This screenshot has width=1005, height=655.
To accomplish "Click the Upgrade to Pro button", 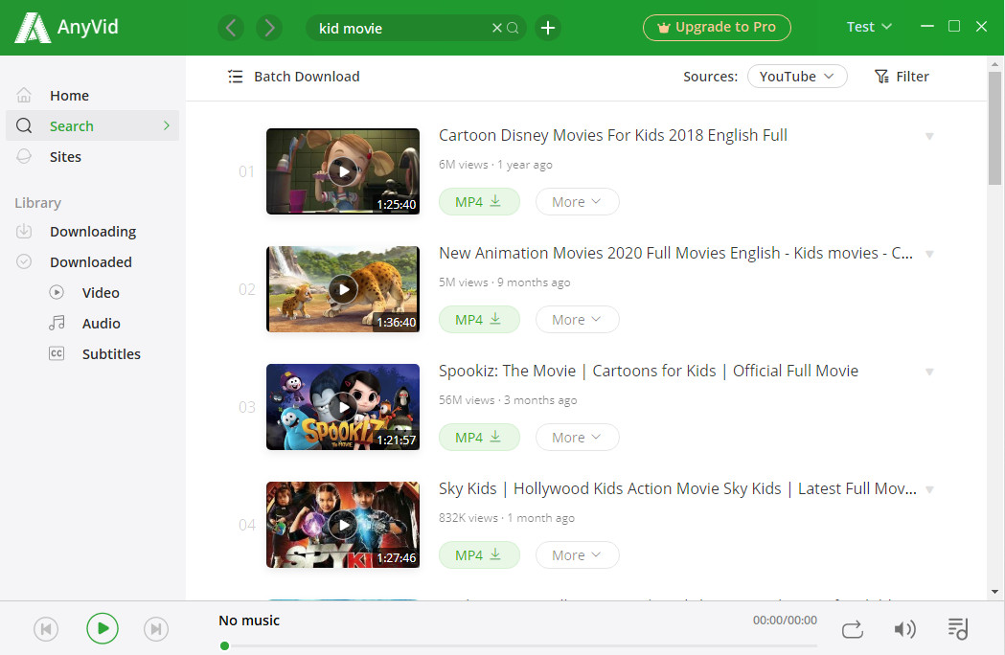I will 717,28.
